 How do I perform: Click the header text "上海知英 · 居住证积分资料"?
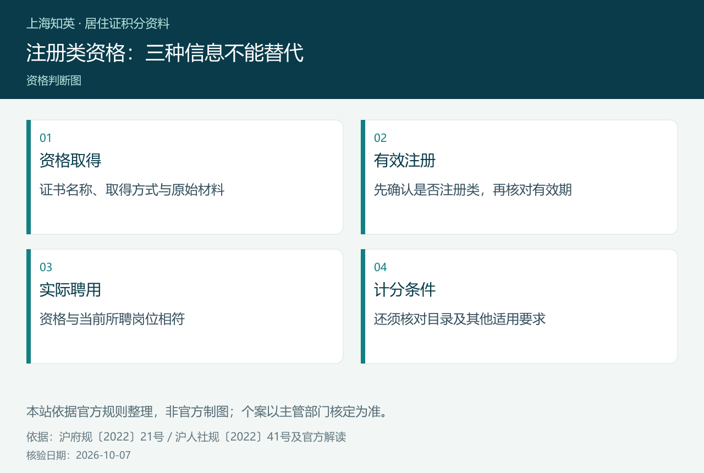click(98, 24)
